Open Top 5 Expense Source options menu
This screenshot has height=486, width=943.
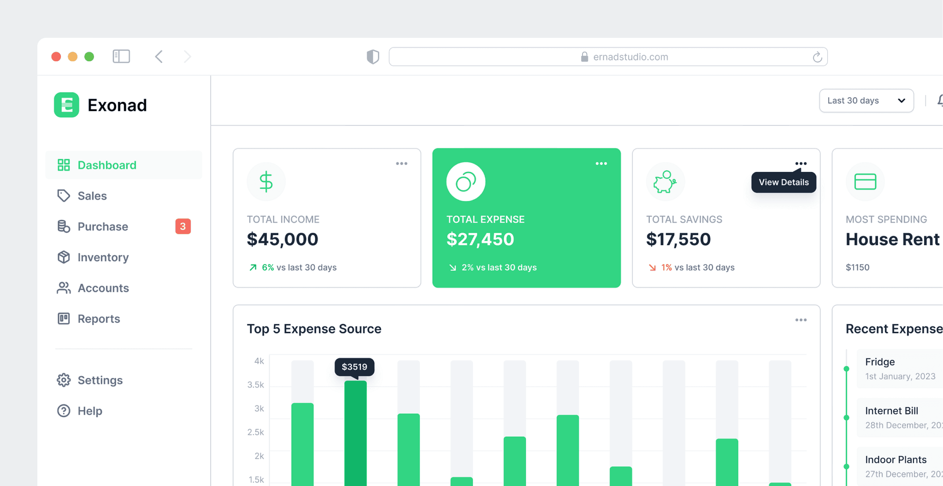[801, 320]
